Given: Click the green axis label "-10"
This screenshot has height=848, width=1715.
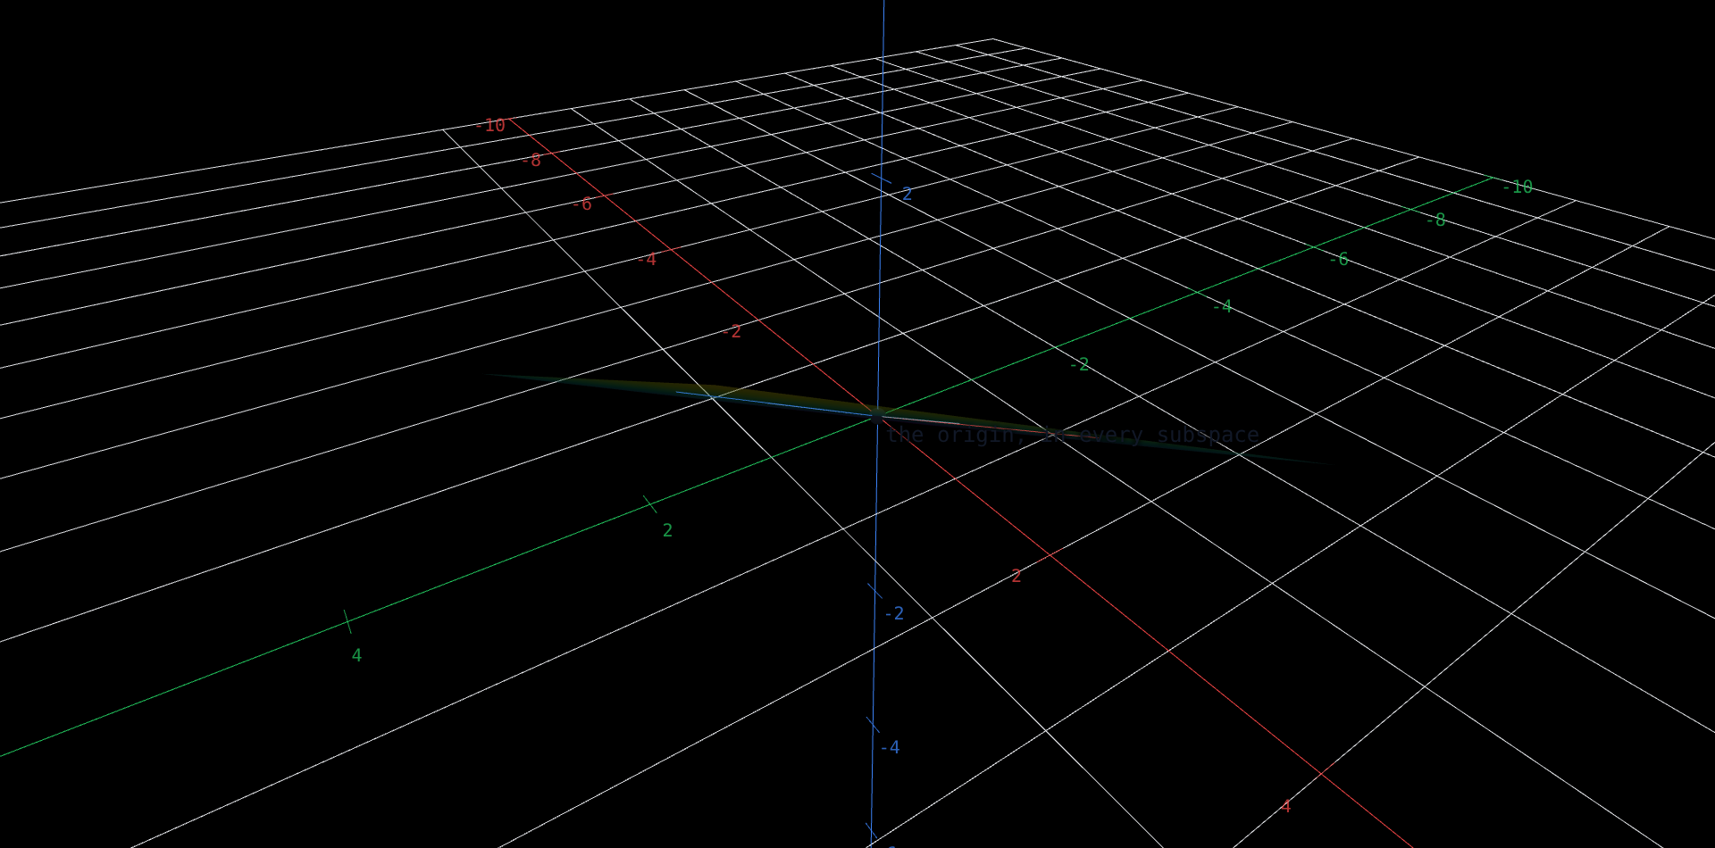Looking at the screenshot, I should [x=1518, y=187].
